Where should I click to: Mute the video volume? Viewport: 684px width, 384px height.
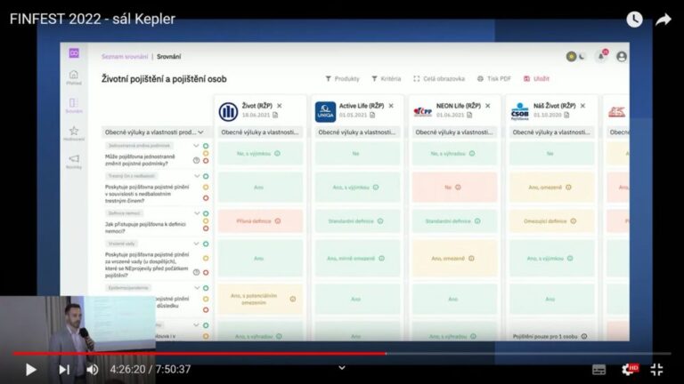(92, 370)
